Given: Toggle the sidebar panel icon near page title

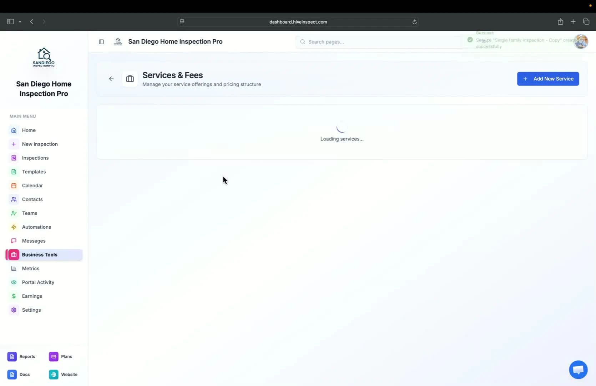Looking at the screenshot, I should [101, 42].
